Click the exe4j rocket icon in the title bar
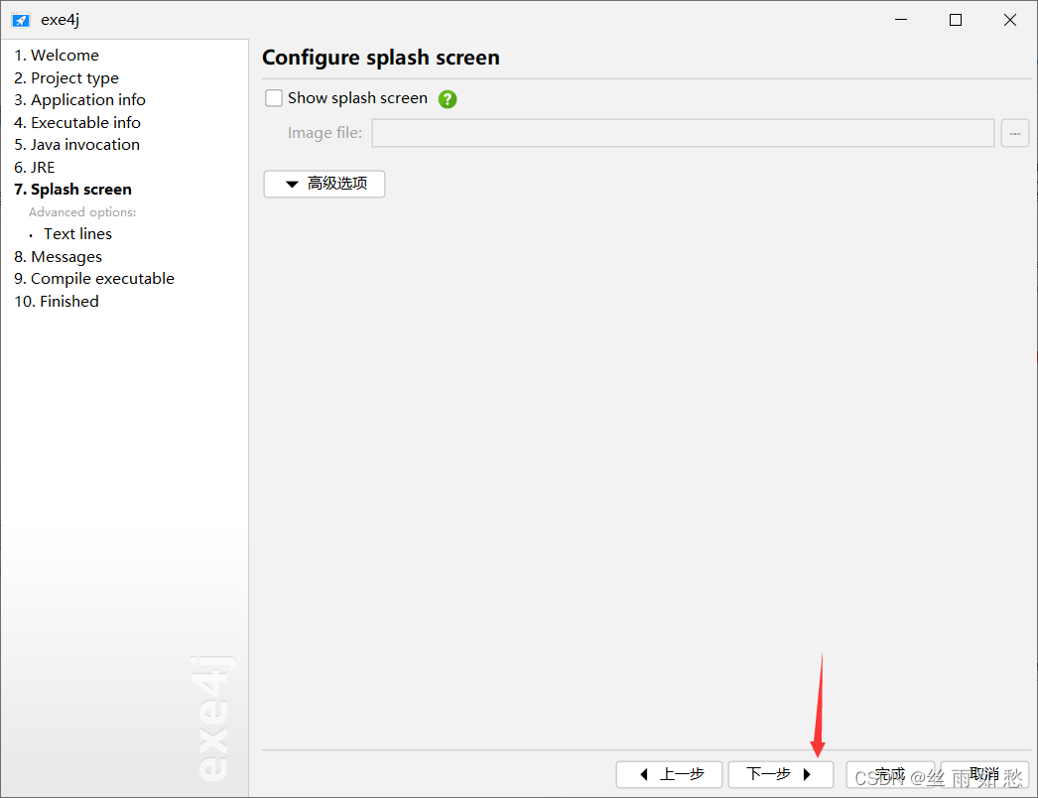The width and height of the screenshot is (1038, 798). click(x=21, y=20)
